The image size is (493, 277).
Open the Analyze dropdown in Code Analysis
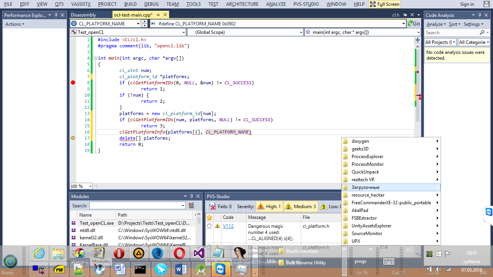[x=436, y=24]
